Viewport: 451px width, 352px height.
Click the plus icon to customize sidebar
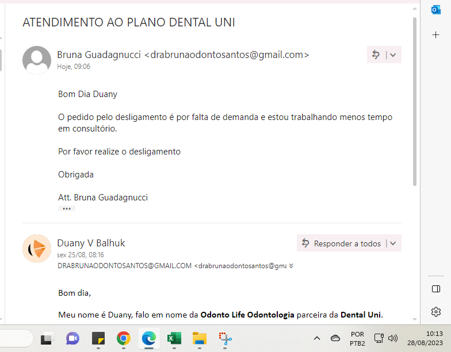435,35
